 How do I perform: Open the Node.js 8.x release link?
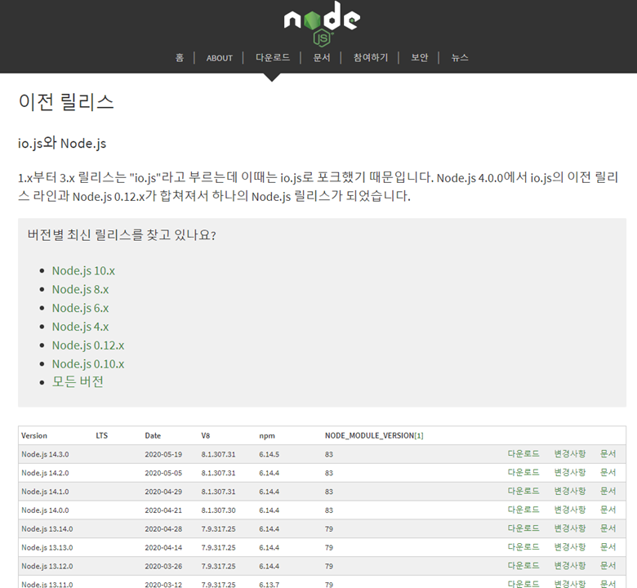point(80,289)
